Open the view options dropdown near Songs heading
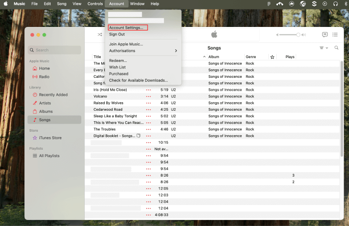 pyautogui.click(x=324, y=48)
